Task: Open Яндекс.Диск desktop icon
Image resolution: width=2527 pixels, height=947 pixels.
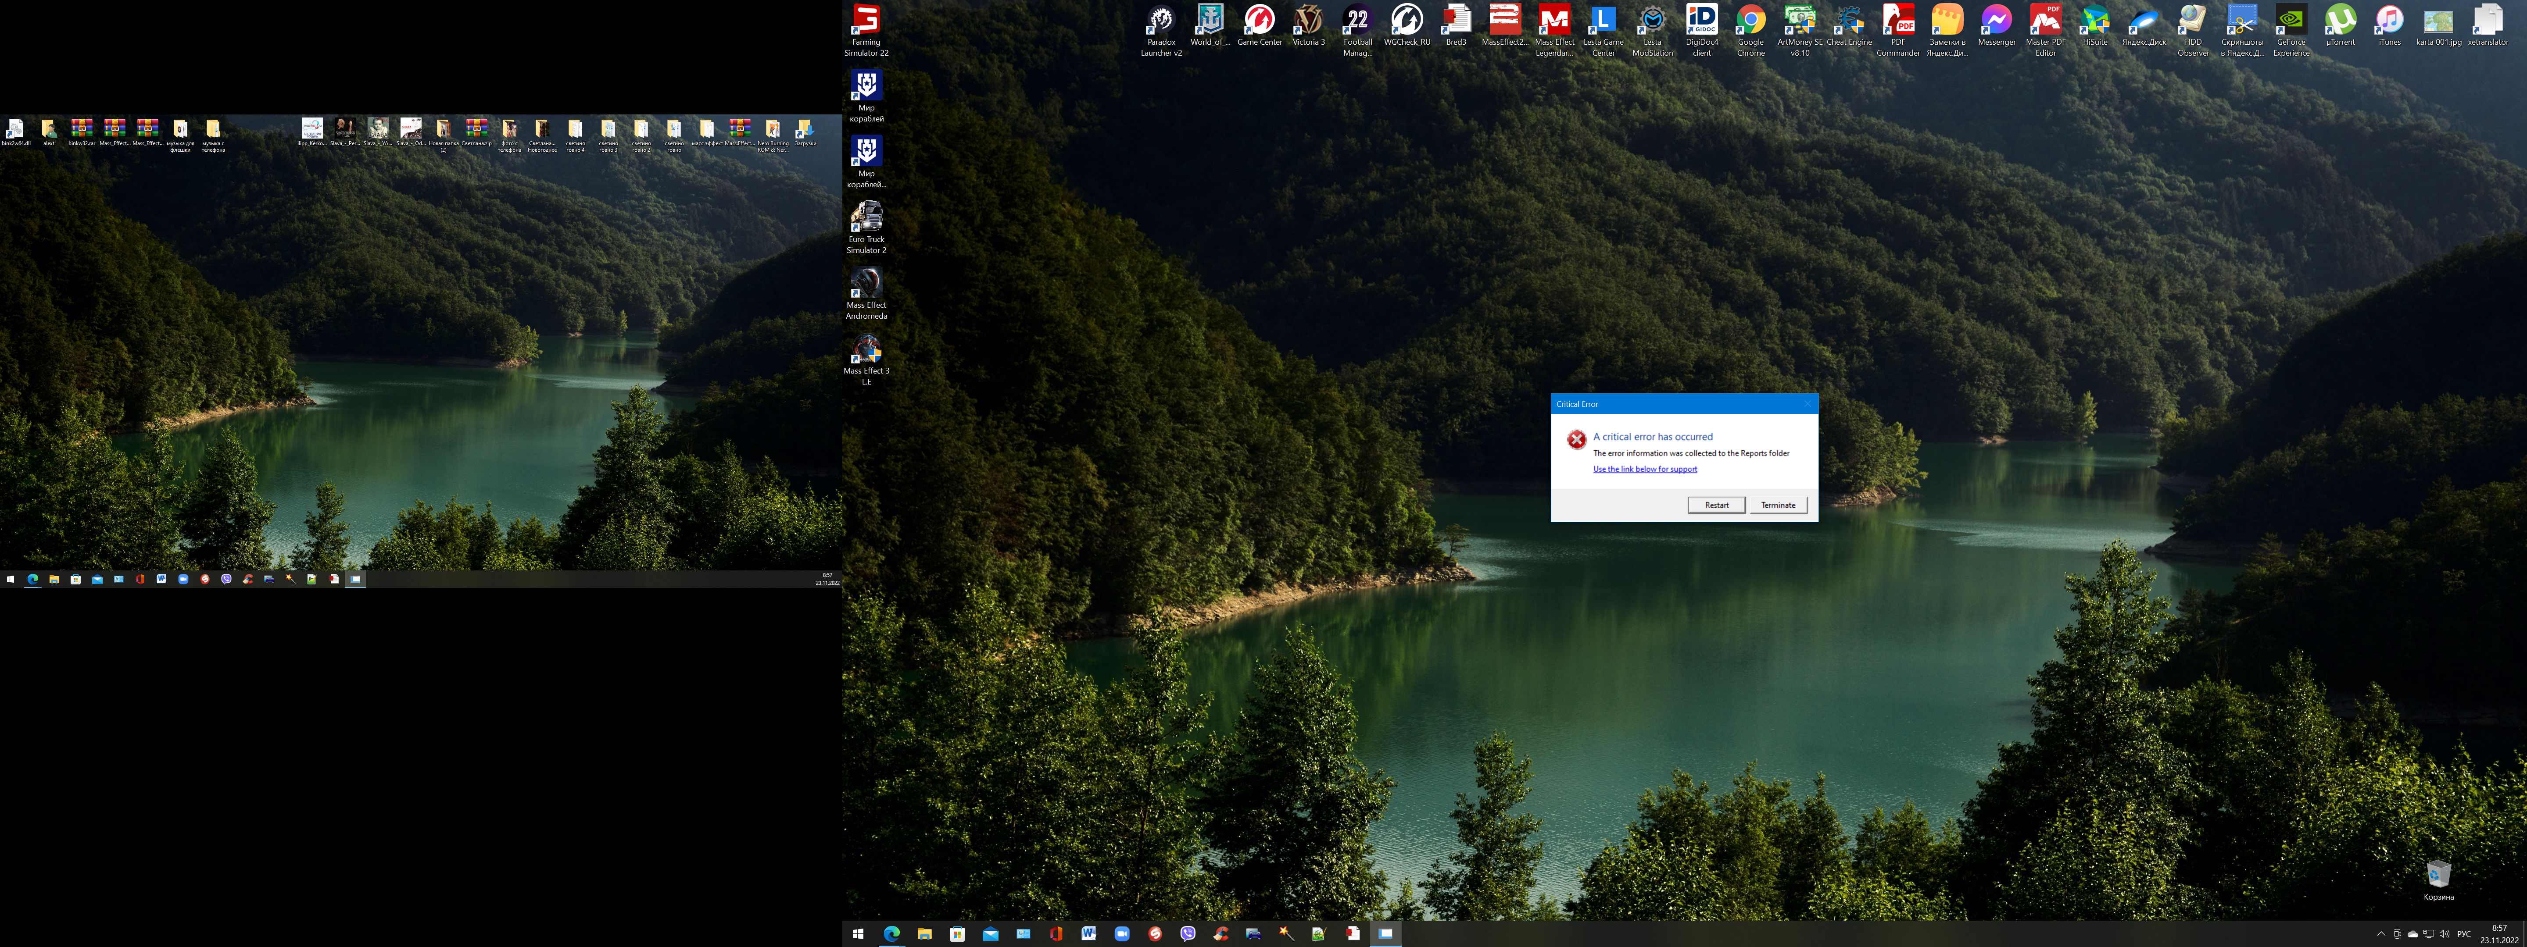Action: point(2144,25)
